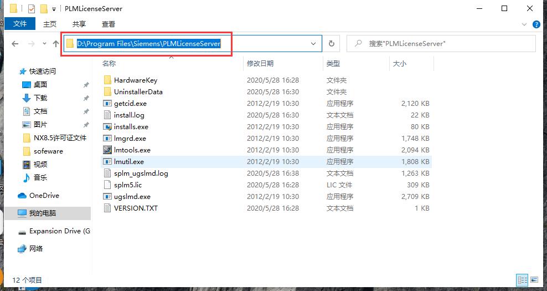The height and width of the screenshot is (291, 547).
Task: Switch to large thumbnails view icon
Action: click(534, 280)
